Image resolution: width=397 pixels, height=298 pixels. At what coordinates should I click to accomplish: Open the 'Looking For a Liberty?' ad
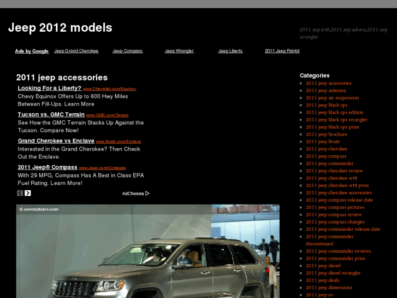point(49,88)
